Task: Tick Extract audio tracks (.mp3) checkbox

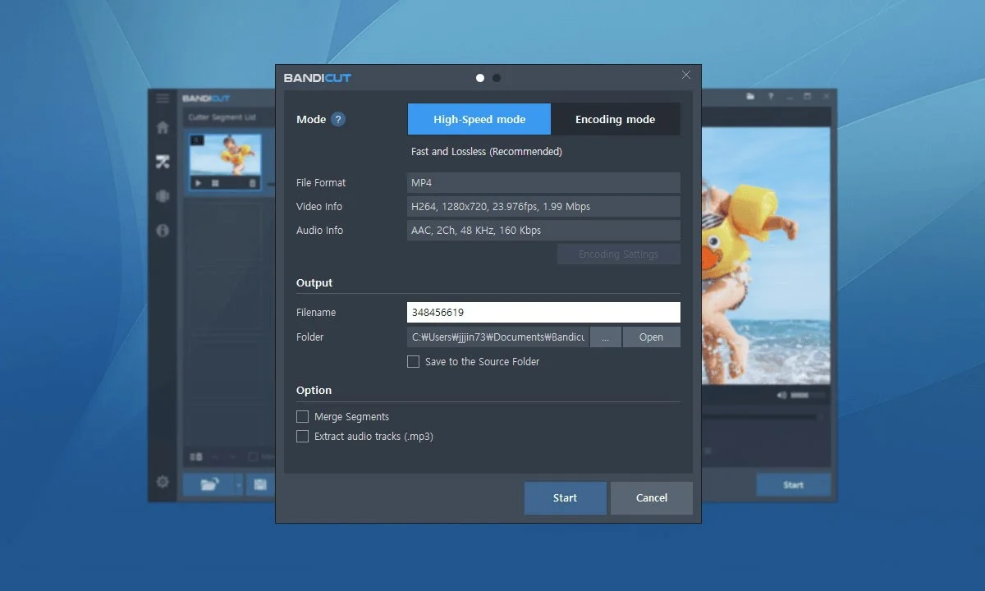Action: click(303, 437)
